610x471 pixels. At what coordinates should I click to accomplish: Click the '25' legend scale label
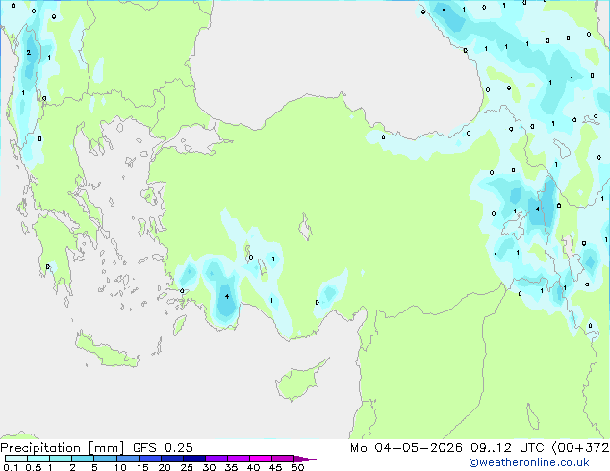pos(187,467)
